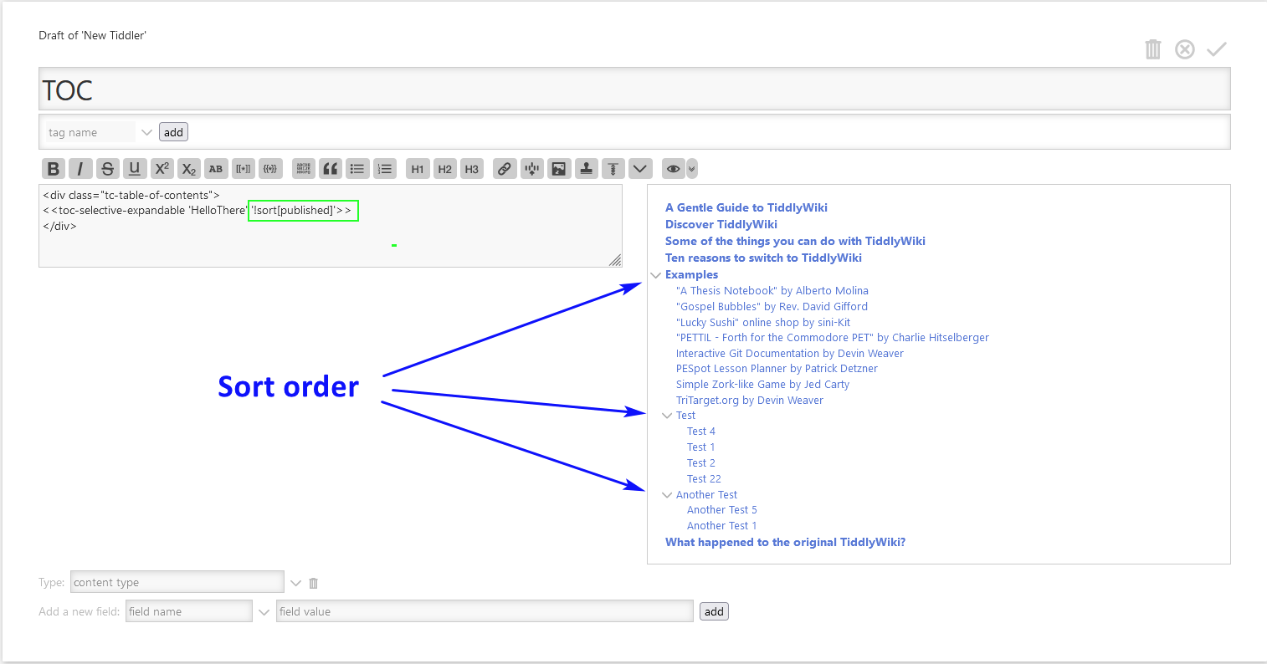Image resolution: width=1267 pixels, height=664 pixels.
Task: Toggle the preview eye icon
Action: (x=673, y=169)
